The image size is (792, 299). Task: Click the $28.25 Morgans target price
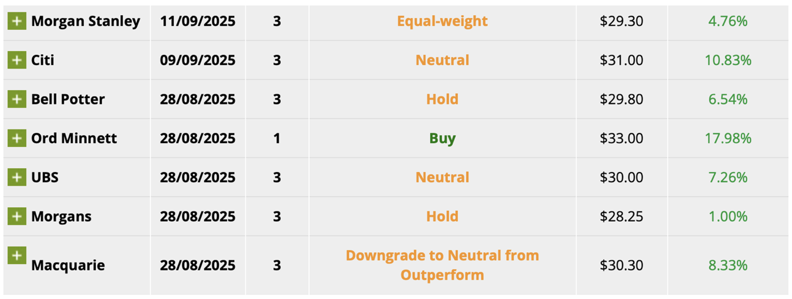[x=621, y=216]
